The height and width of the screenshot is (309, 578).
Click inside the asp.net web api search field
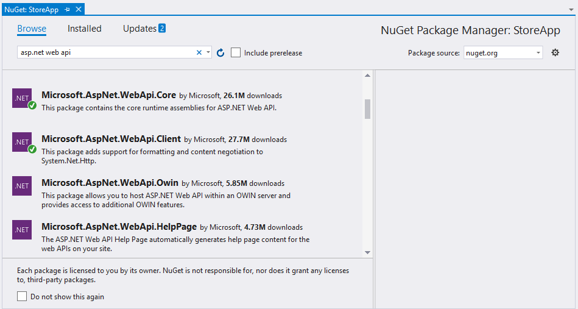coord(104,53)
